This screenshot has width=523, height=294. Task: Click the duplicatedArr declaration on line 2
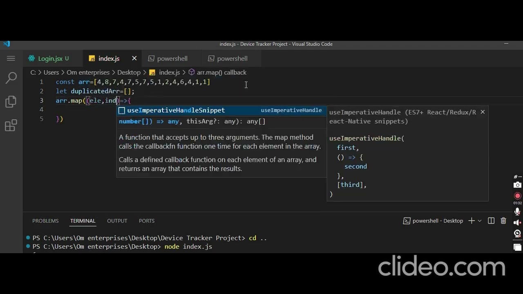point(95,91)
